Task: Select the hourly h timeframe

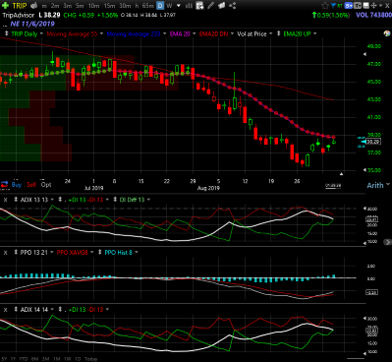Action: tap(137, 6)
